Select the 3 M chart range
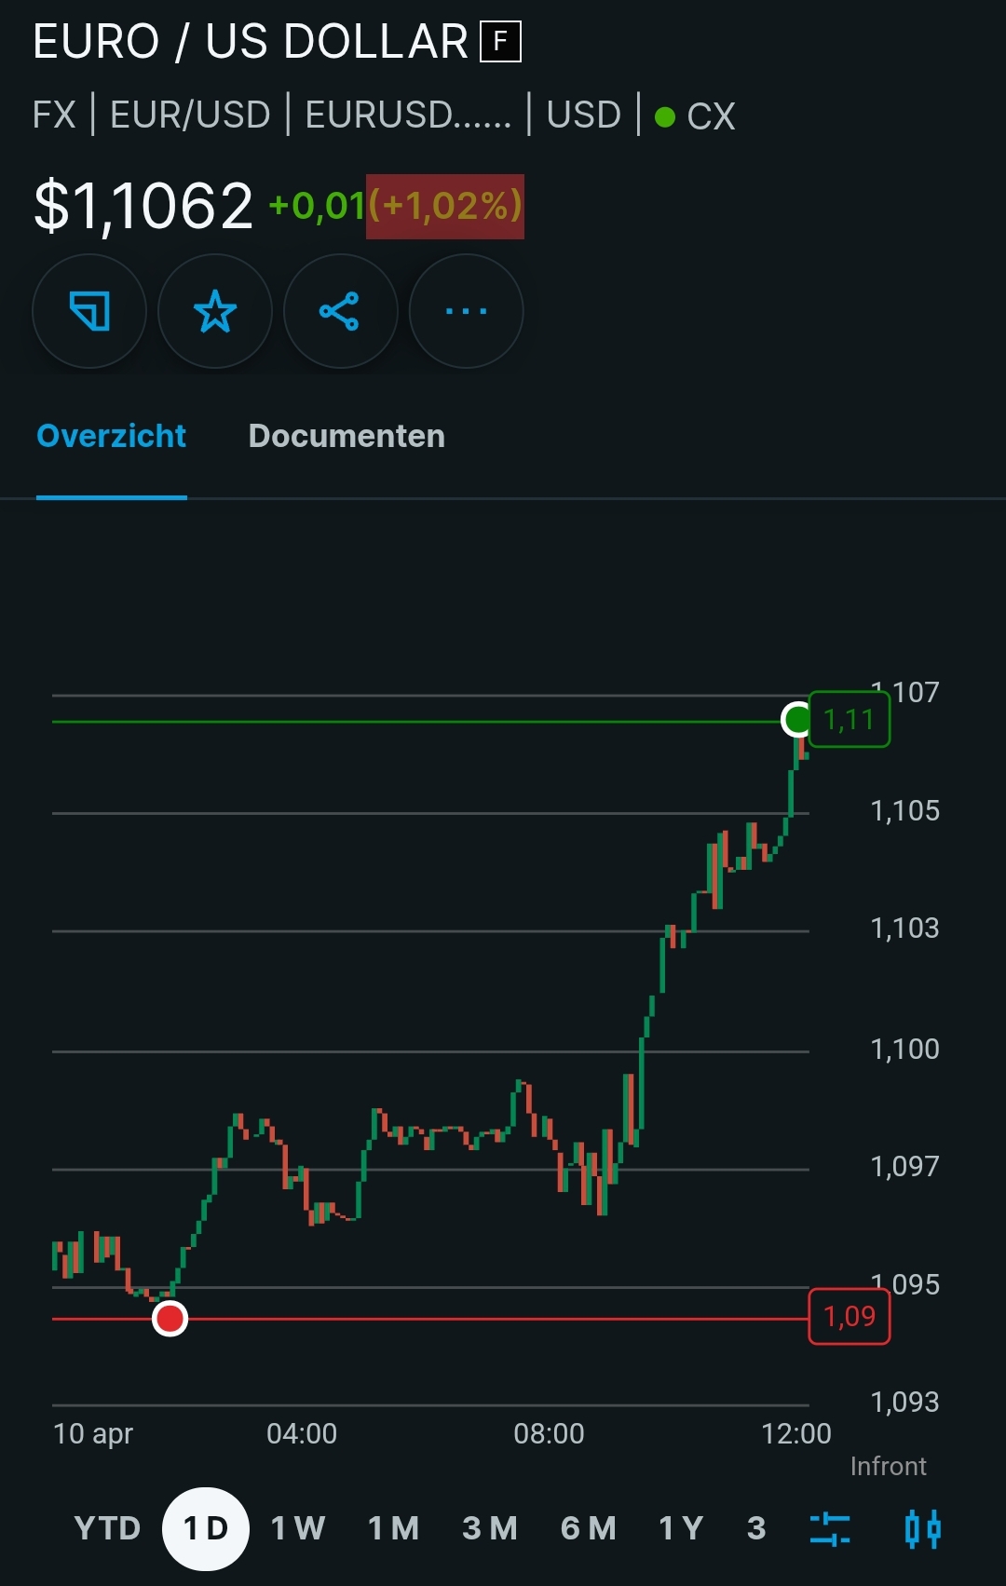 coord(490,1528)
